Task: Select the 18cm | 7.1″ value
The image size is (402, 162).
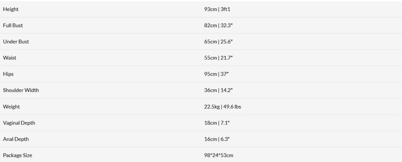Action: (x=217, y=123)
